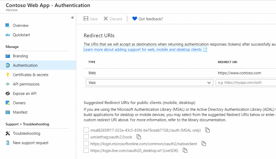Click the Owners icon in sidebar
276x159 pixels.
pyautogui.click(x=8, y=103)
